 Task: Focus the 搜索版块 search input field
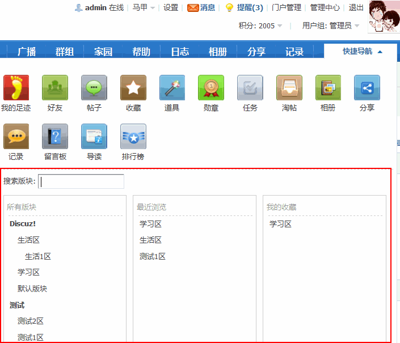[81, 181]
